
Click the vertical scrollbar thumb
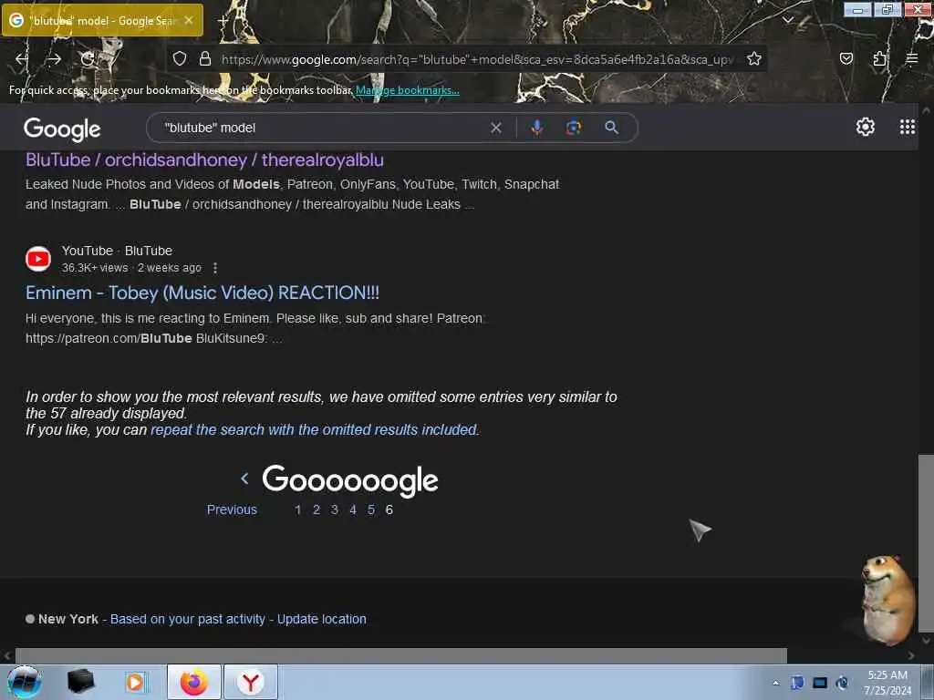point(926,543)
